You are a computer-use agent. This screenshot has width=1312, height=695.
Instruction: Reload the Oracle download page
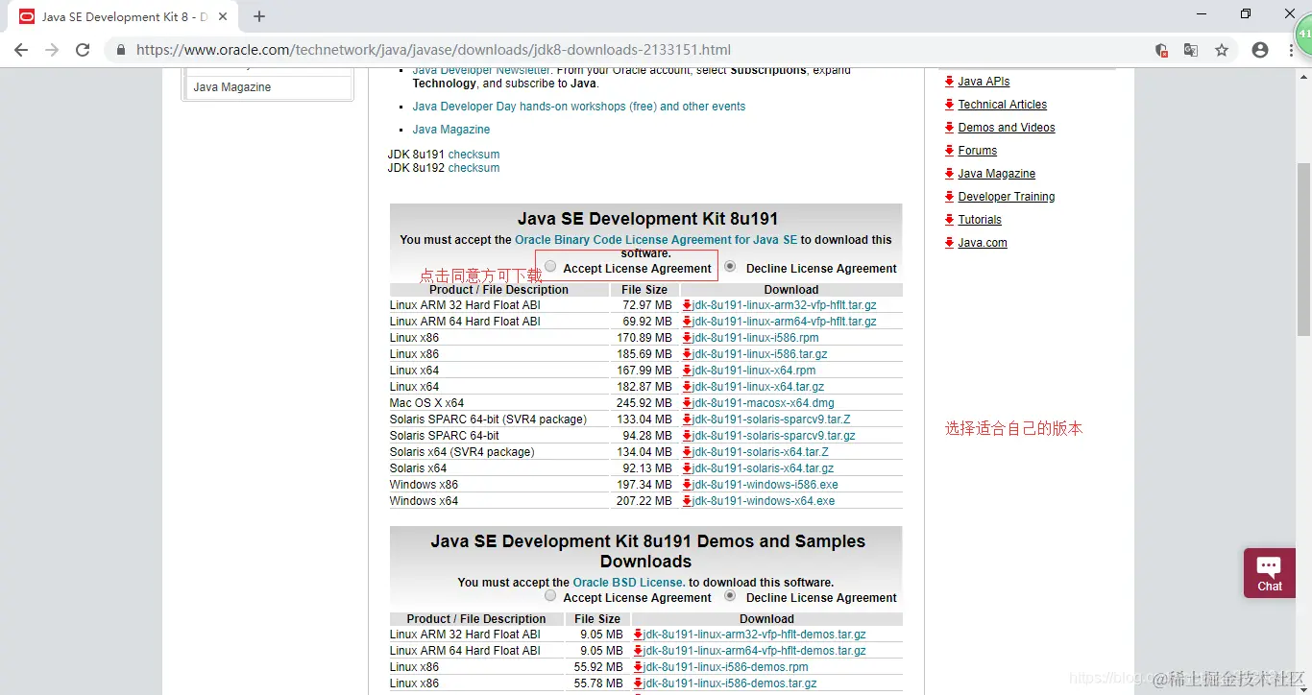[83, 50]
